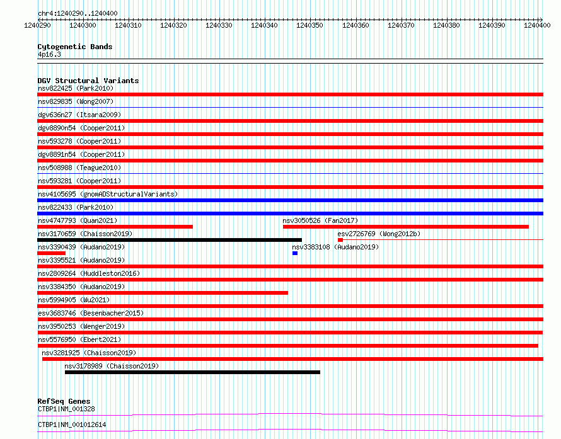This screenshot has height=439, width=561.
Task: Click the RefSeq Genes track heading
Action: click(x=64, y=401)
